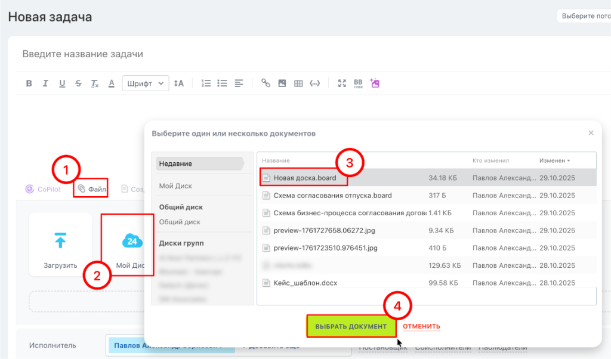Screen dimensions: 611x359
Task: Toggle underline formatting
Action: 62,83
